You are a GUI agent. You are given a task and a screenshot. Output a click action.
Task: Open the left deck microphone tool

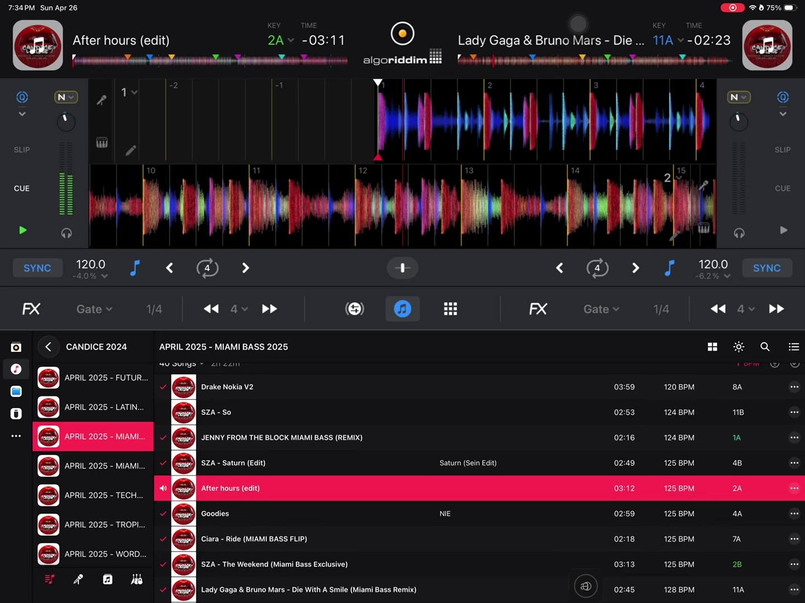102,100
